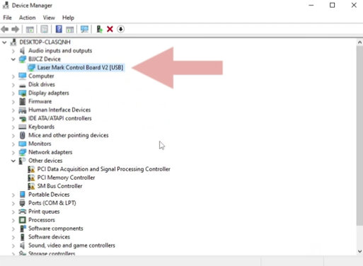Click PCI Memory Controller warning icon

[x=31, y=178]
